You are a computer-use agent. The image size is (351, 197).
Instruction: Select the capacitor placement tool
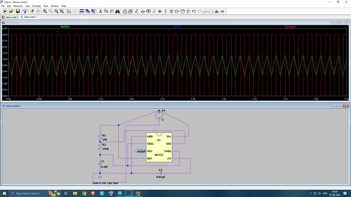pyautogui.click(x=160, y=11)
